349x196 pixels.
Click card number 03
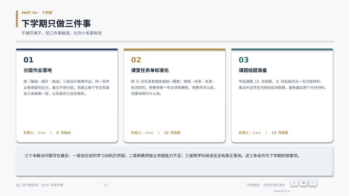[x=244, y=60]
